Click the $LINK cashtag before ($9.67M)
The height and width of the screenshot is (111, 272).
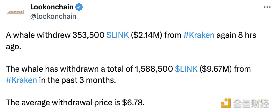186,69
